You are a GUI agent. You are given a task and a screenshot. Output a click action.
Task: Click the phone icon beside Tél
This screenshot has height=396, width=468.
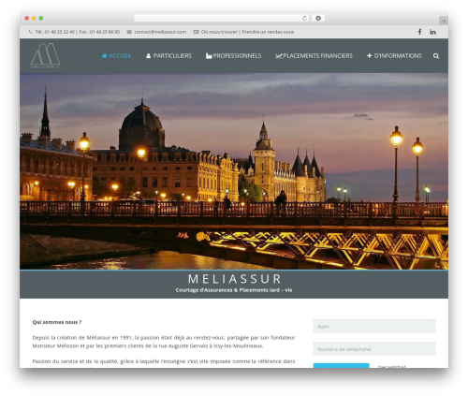(30, 32)
